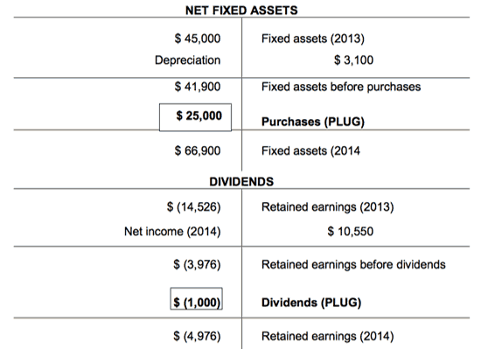Click the $ 41,900 value
Image resolution: width=488 pixels, height=349 pixels.
coord(198,87)
